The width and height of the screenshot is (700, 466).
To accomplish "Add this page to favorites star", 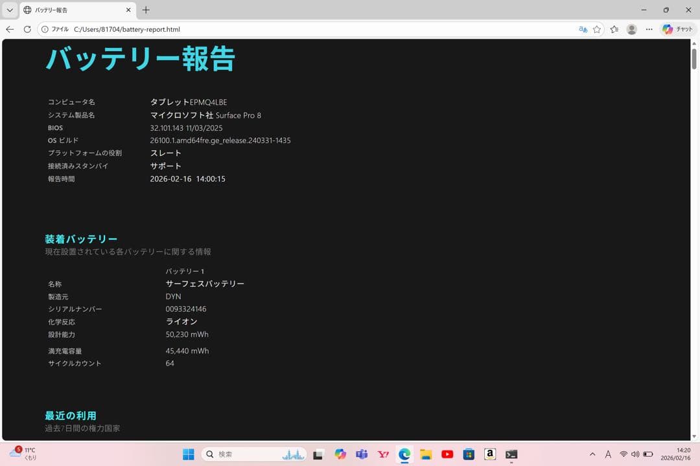I will coord(597,29).
